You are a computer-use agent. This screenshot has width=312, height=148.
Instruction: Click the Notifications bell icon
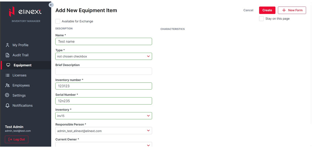7,105
